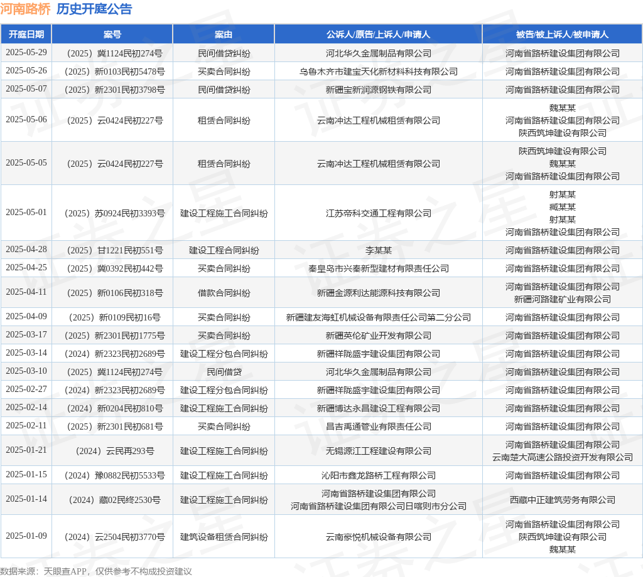Screen dimensions: 643x577
Task: Click plaintiff 李某某
Action: [379, 250]
